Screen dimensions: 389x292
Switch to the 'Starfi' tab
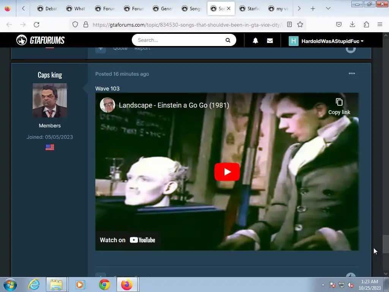click(x=250, y=8)
